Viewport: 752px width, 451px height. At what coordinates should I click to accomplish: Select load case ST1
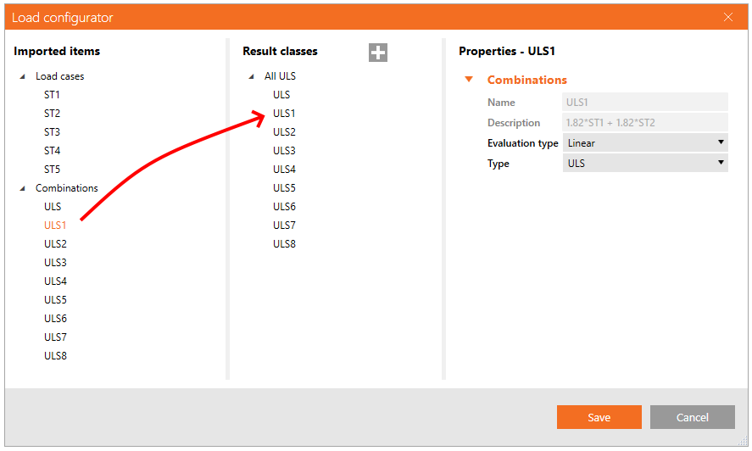tap(52, 95)
